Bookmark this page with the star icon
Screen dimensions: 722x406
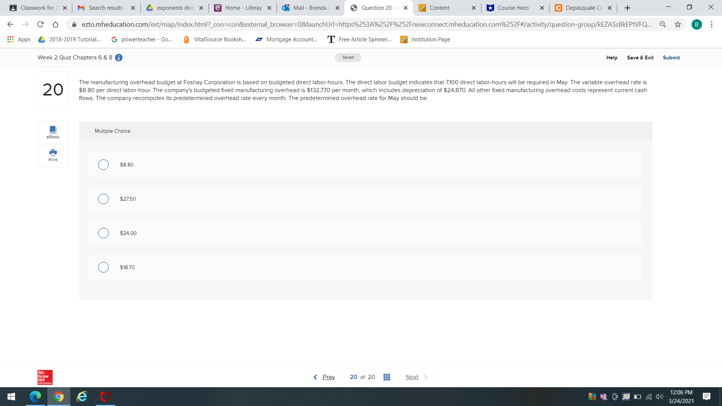(x=678, y=24)
